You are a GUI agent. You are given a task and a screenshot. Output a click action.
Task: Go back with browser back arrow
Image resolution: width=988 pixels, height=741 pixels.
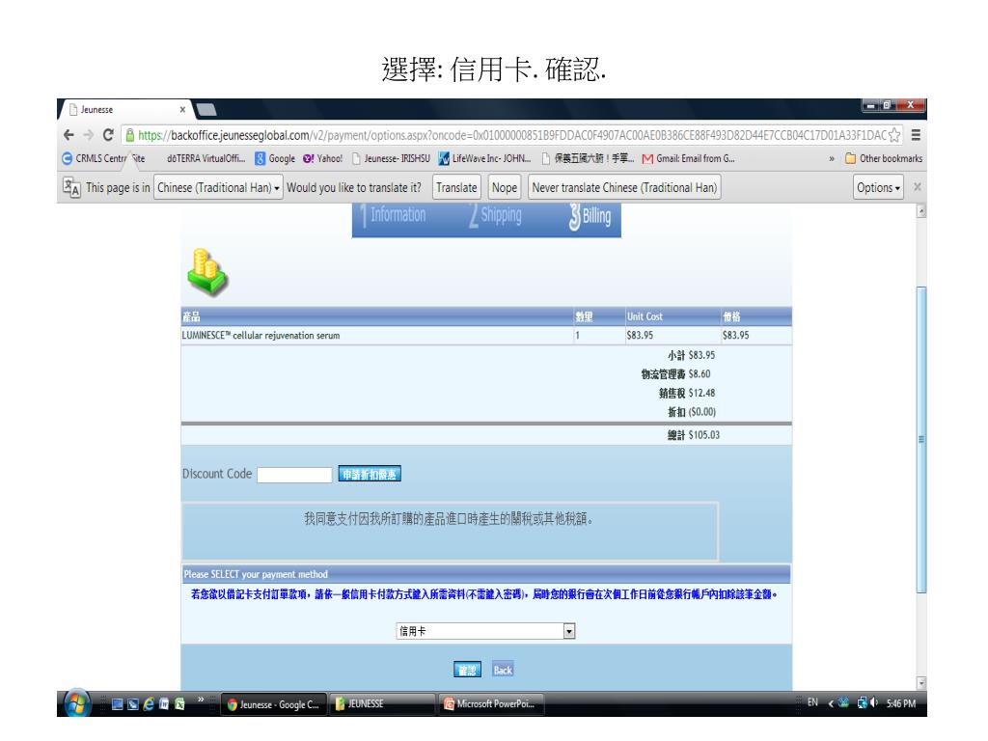[x=69, y=135]
